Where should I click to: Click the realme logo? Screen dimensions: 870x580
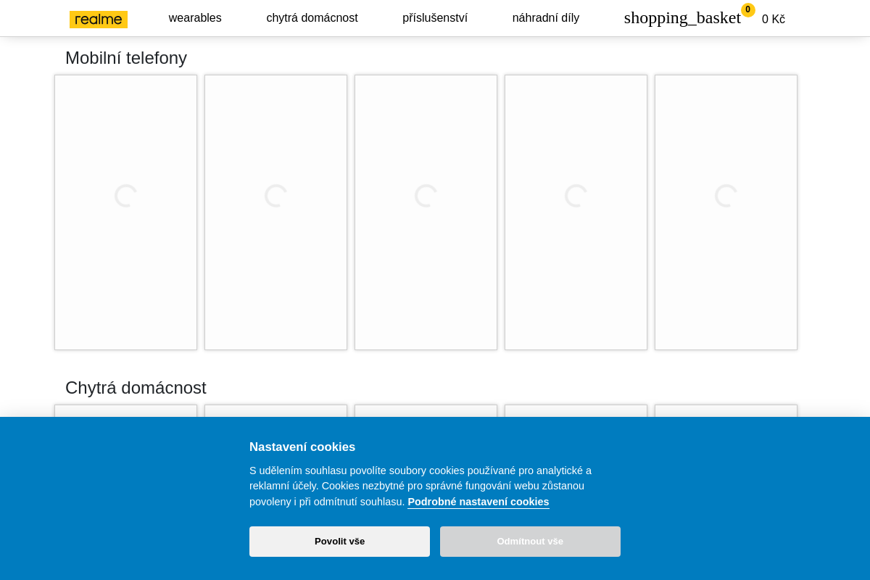(x=99, y=20)
